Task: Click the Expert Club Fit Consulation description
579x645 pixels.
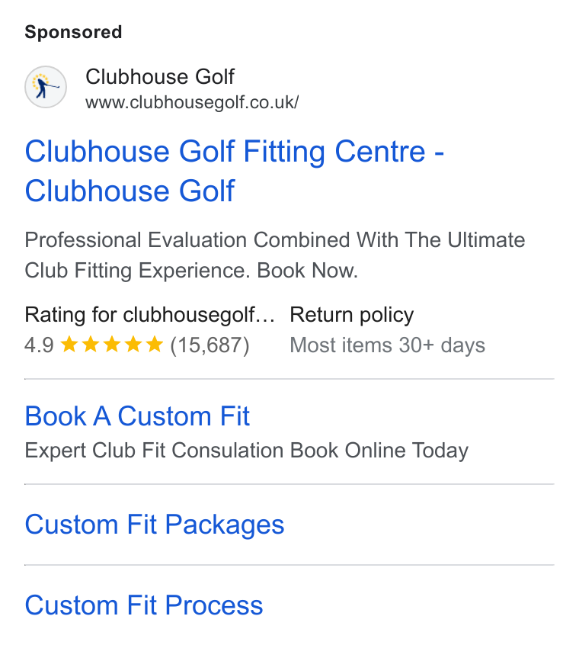Action: point(247,451)
